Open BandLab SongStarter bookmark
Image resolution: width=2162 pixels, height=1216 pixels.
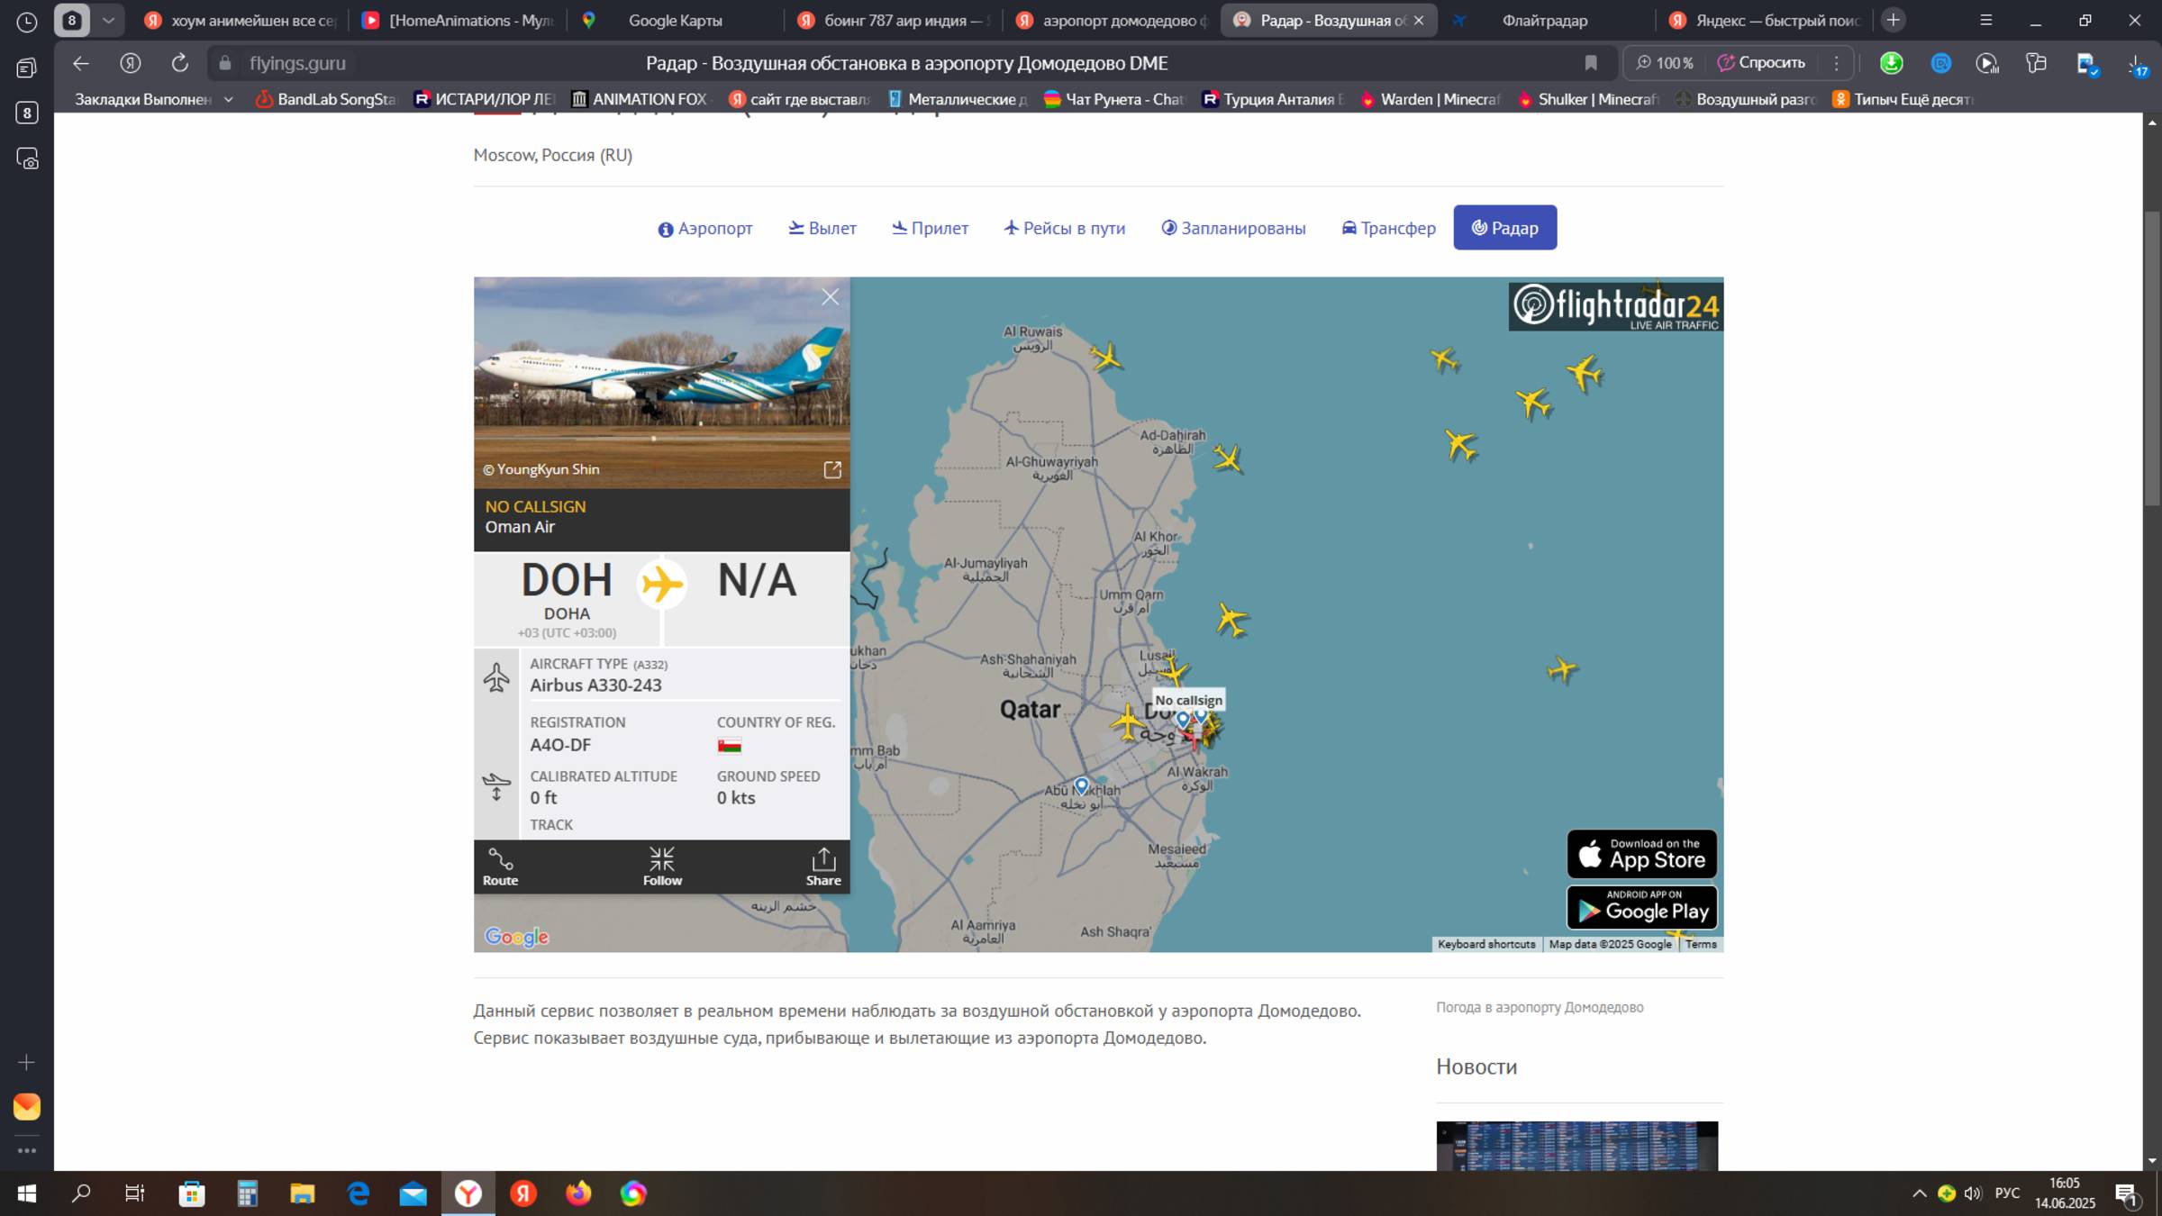click(326, 99)
